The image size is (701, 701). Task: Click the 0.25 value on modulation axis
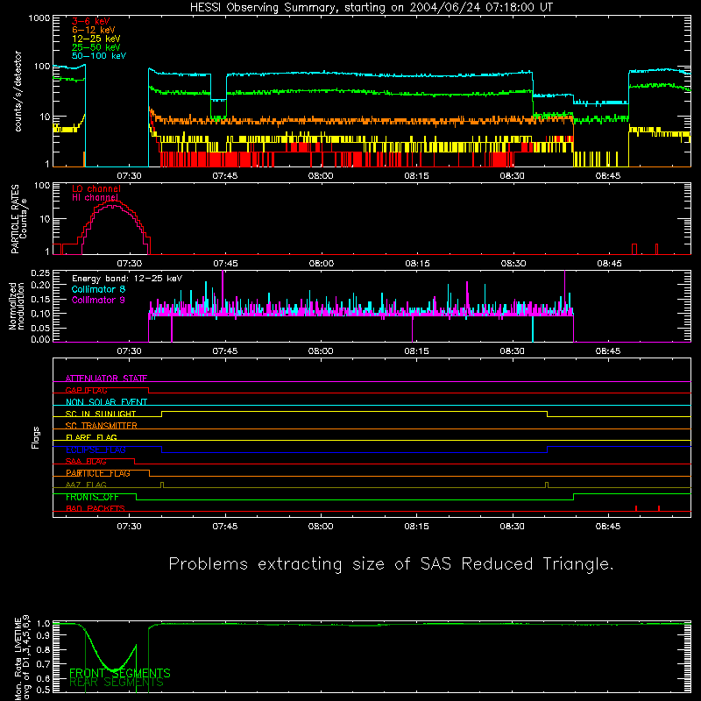pyautogui.click(x=40, y=273)
